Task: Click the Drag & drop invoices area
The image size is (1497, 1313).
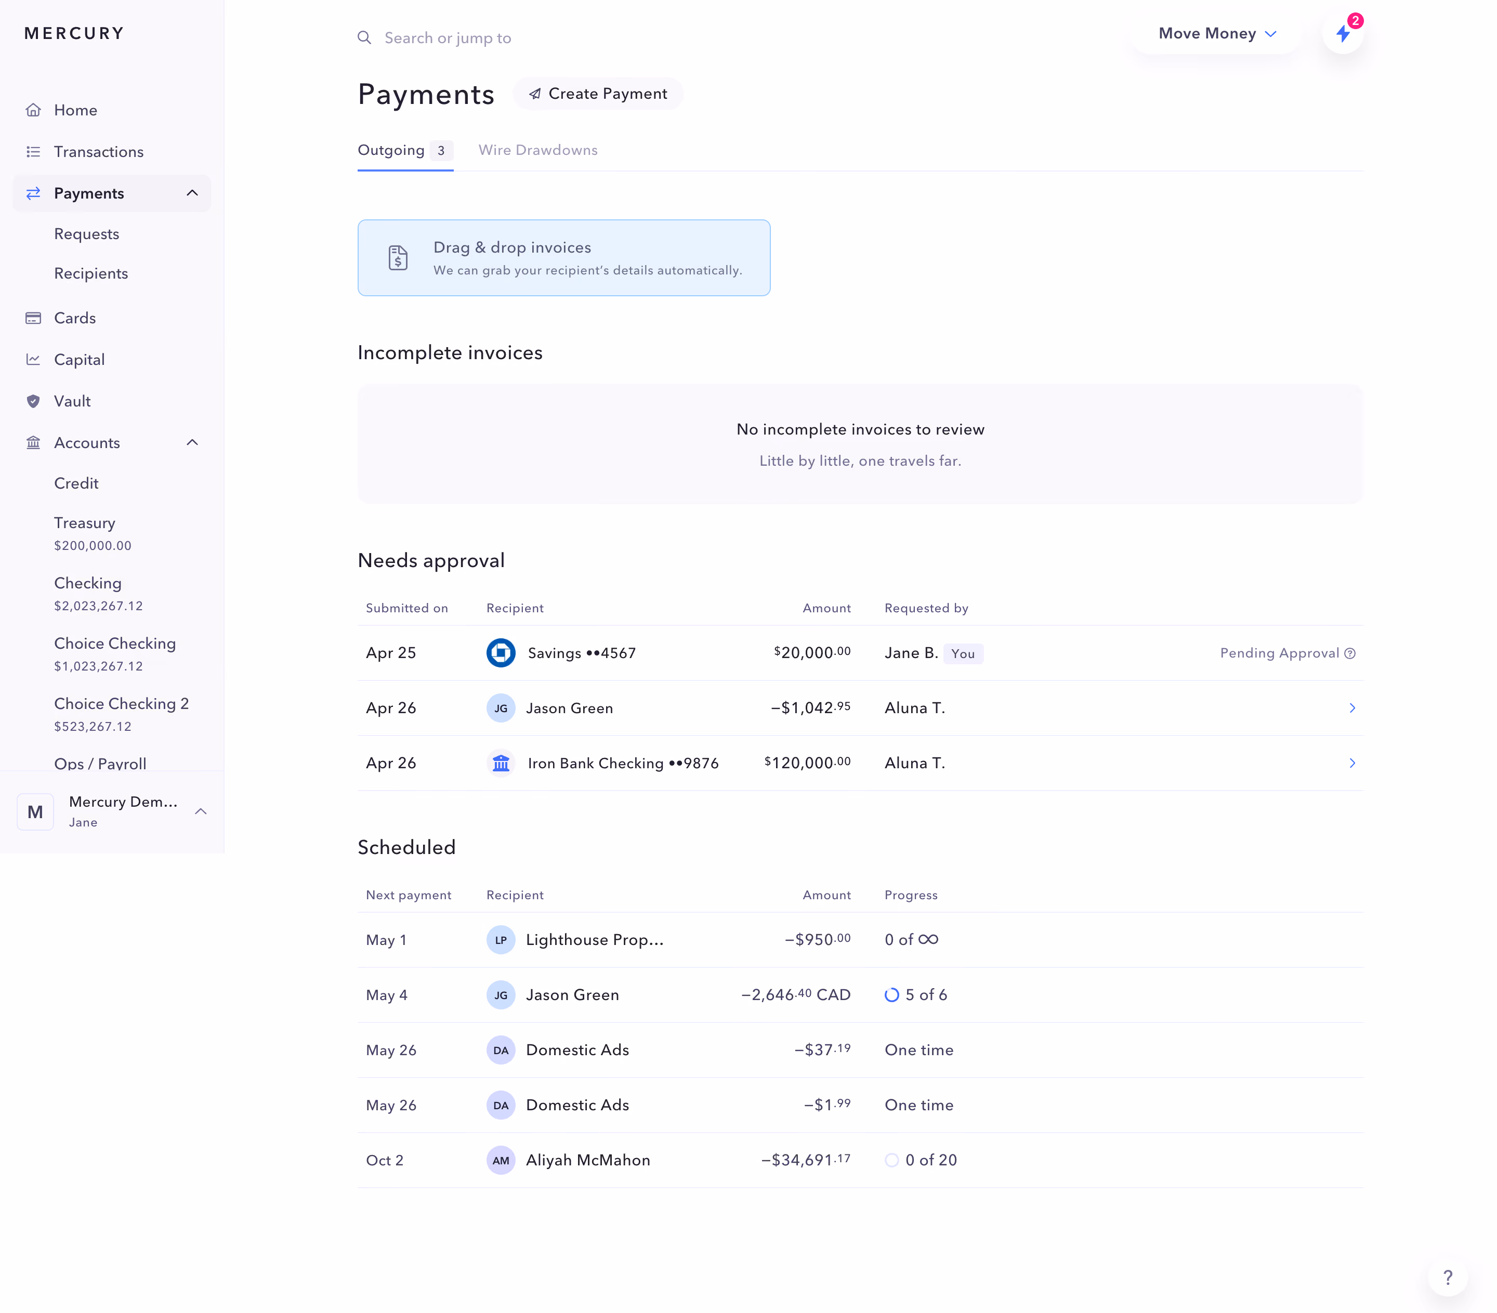Action: point(564,258)
